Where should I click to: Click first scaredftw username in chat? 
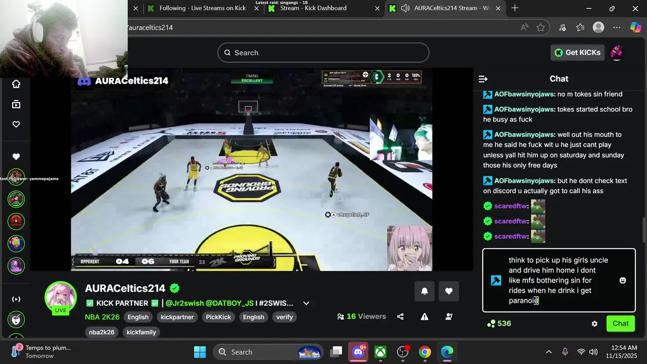click(x=512, y=206)
